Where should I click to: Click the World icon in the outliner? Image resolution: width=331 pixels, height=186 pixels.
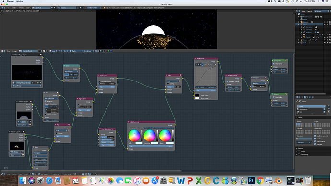pos(301,19)
